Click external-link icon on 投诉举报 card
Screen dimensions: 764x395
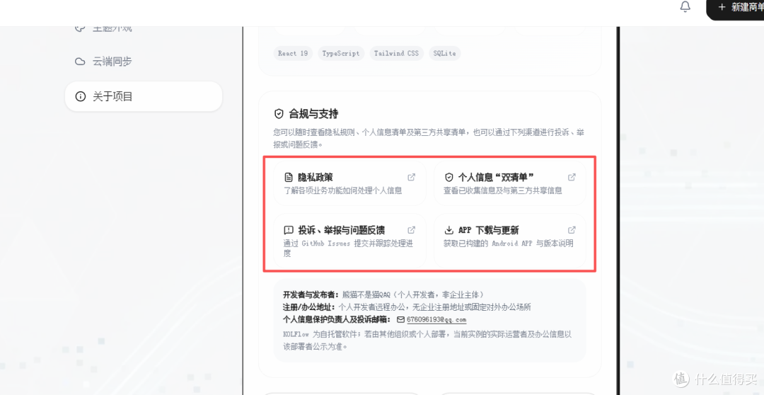411,229
